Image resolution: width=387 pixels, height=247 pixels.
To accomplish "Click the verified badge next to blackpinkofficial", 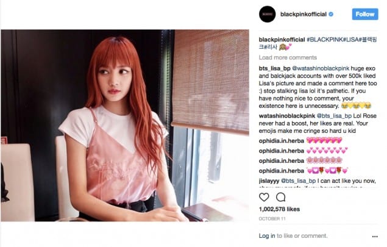I will click(x=331, y=14).
